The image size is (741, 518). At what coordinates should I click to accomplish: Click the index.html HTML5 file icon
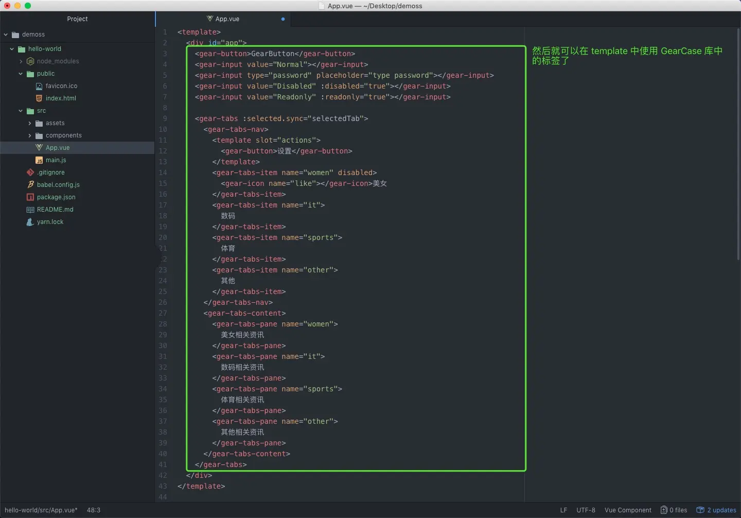tap(39, 98)
